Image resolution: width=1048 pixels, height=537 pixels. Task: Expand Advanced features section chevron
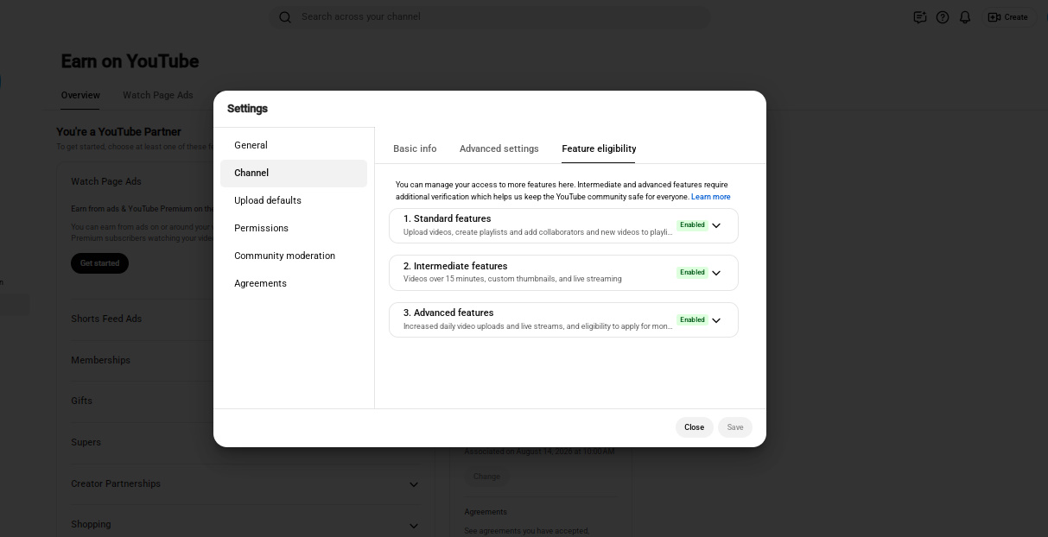click(x=716, y=320)
